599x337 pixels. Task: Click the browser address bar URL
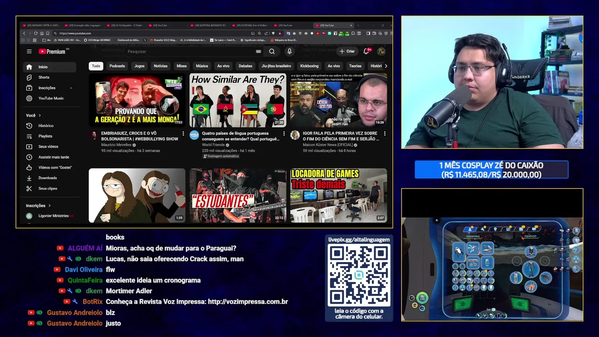click(x=75, y=33)
